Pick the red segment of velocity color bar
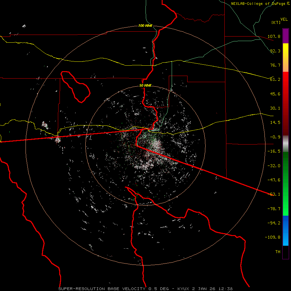 [286, 103]
